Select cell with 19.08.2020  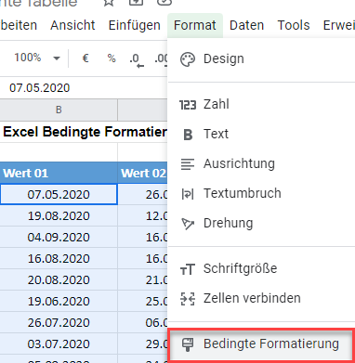pyautogui.click(x=59, y=215)
